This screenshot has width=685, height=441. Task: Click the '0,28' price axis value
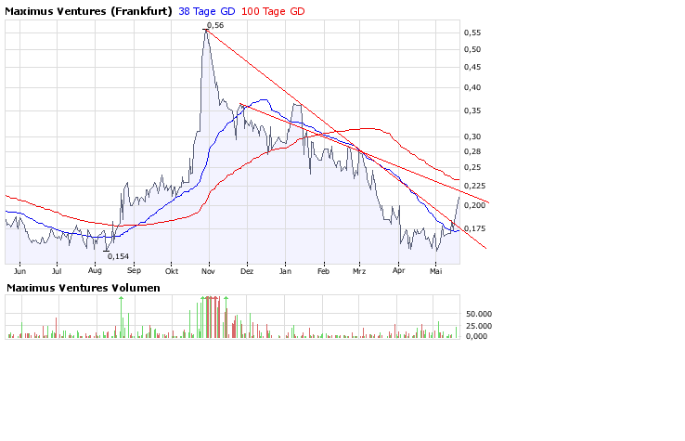coord(472,151)
